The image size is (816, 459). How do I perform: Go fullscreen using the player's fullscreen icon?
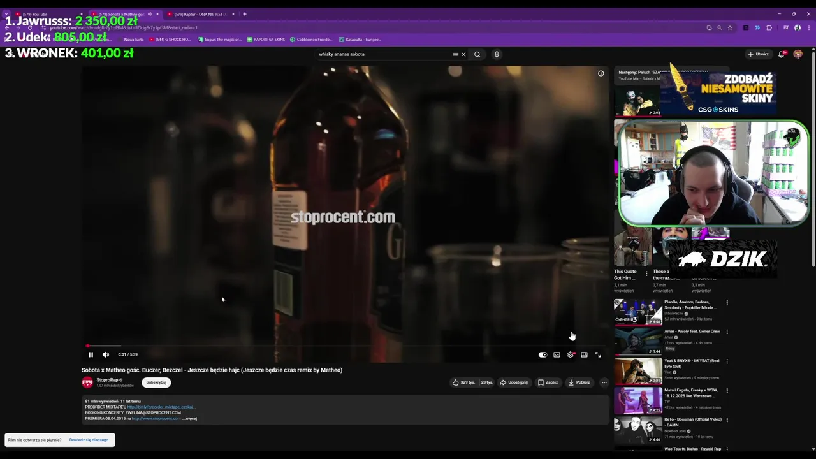(x=598, y=354)
